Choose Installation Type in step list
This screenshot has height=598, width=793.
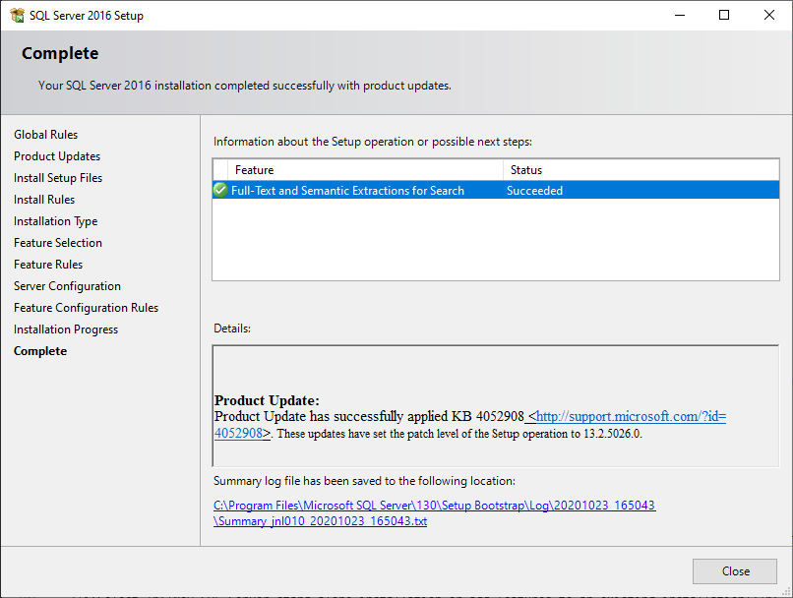click(x=55, y=221)
